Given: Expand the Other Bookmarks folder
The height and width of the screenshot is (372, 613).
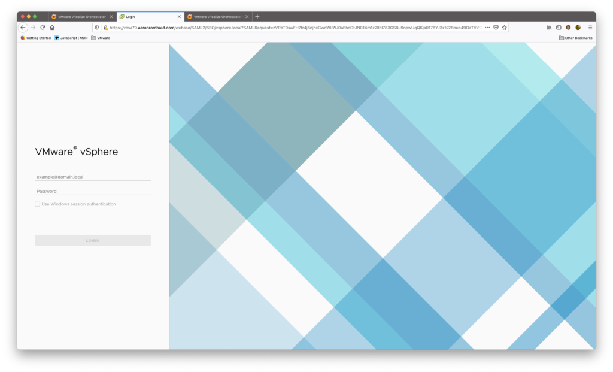Looking at the screenshot, I should coord(575,38).
